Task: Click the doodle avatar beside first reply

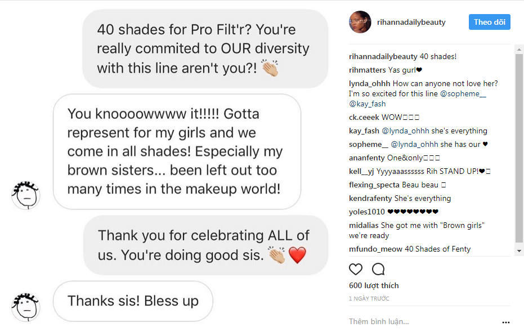Action: click(25, 195)
